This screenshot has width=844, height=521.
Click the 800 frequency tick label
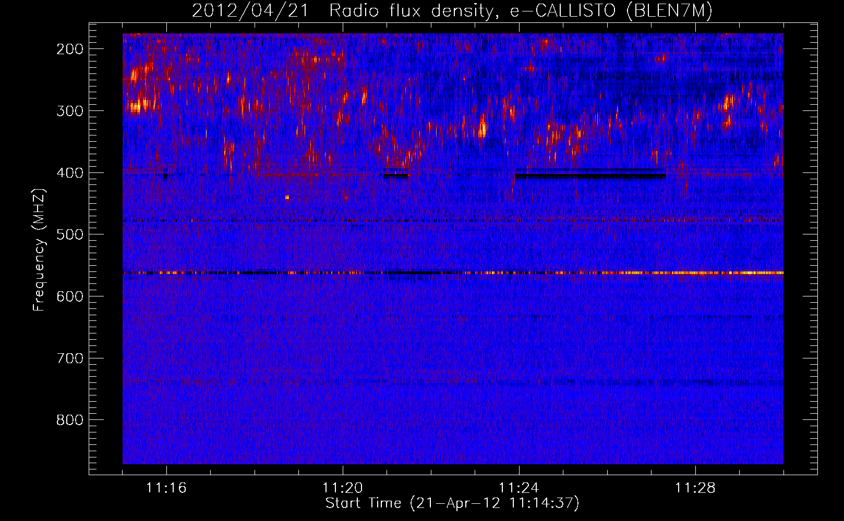70,420
